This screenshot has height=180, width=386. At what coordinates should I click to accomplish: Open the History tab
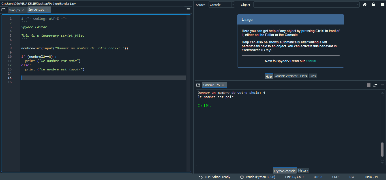[x=303, y=170]
